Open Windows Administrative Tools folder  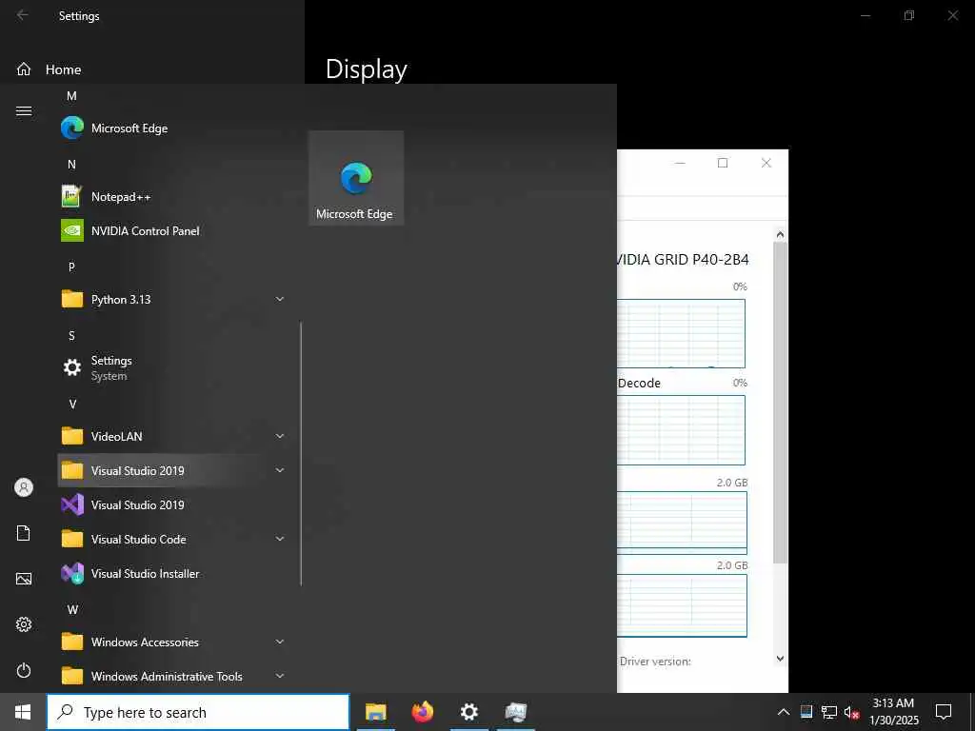tap(174, 676)
